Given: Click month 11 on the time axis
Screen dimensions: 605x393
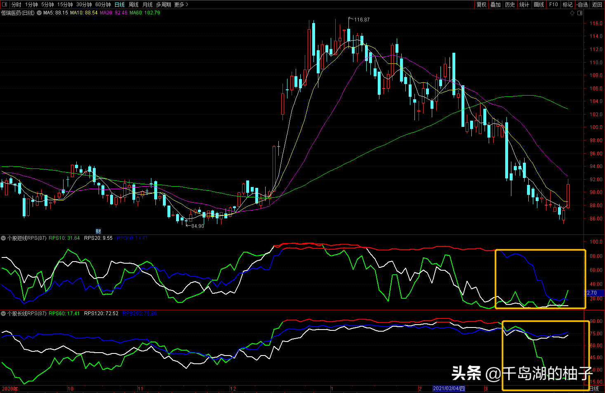Looking at the screenshot, I should (x=141, y=388).
